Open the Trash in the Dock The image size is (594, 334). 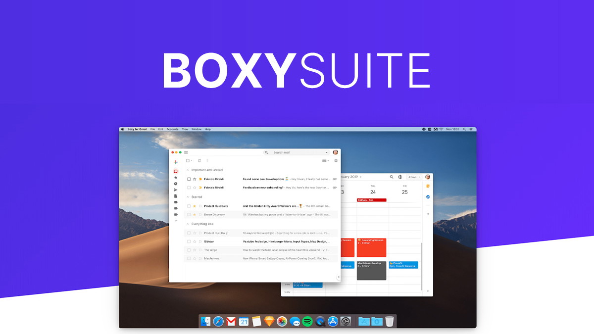(390, 322)
